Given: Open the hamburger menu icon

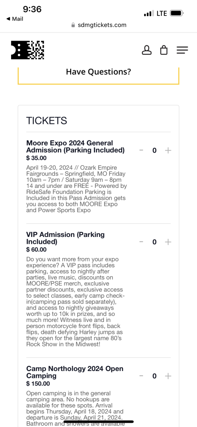Looking at the screenshot, I should 182,50.
